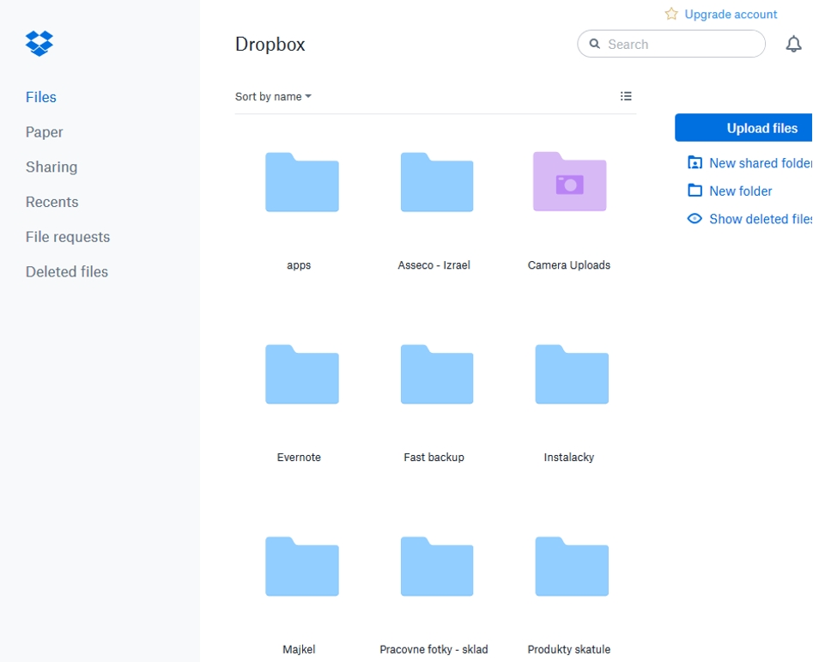Open the notifications bell
813x662 pixels.
click(x=793, y=44)
